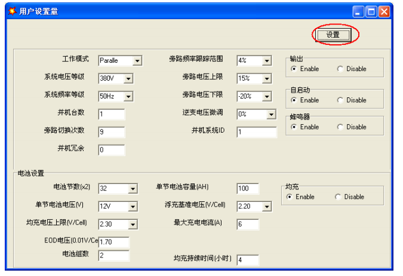The image size is (403, 276).
Task: Open the 系统频率等级 dropdown
Action: click(x=128, y=96)
